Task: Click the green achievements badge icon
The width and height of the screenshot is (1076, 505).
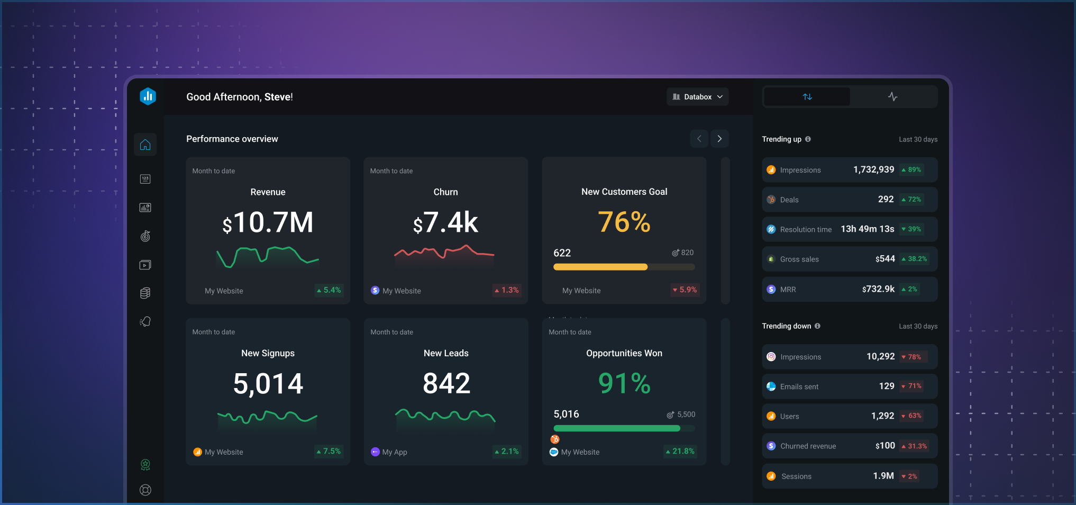Action: click(x=145, y=464)
